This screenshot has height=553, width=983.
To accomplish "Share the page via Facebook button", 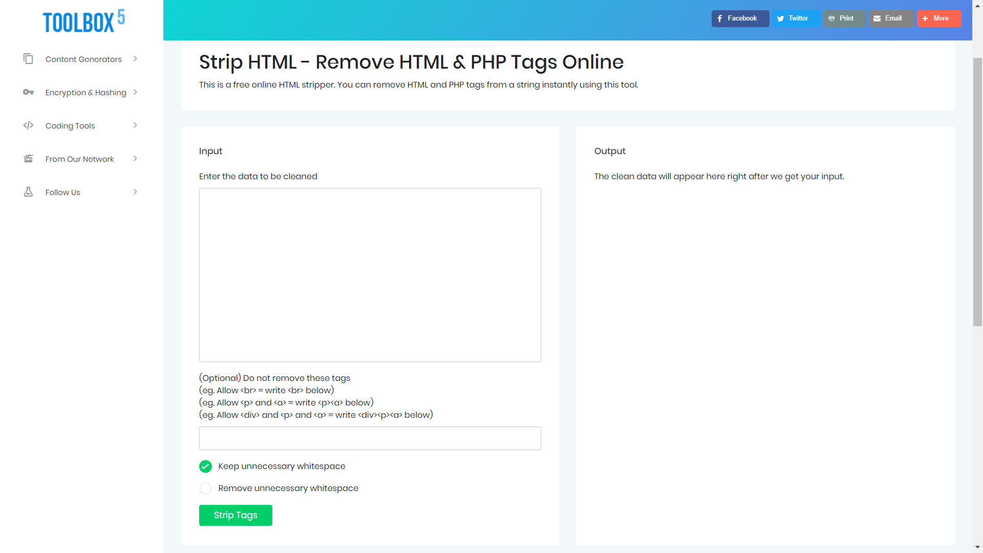I will click(740, 18).
